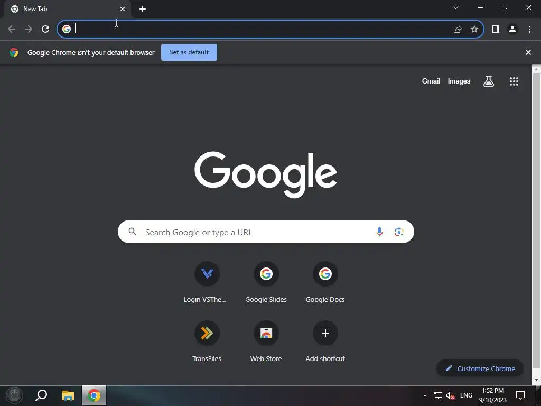
Task: Search by image with Google Lens icon
Action: [399, 232]
